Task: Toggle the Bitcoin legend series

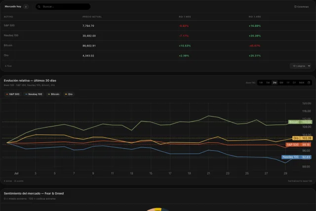Action: 54,94
